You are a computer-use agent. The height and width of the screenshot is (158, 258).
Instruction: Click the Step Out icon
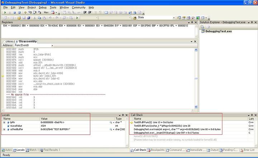tap(39, 12)
